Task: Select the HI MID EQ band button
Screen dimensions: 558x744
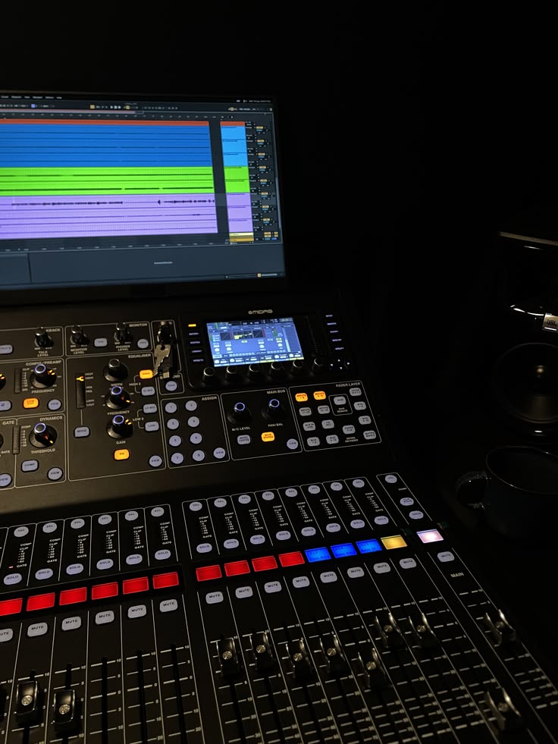Action: tap(148, 391)
